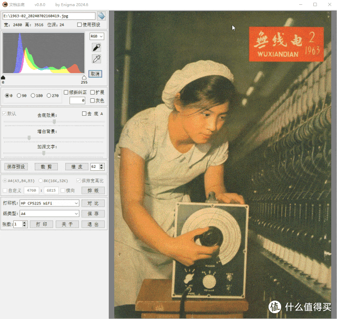The width and height of the screenshot is (337, 319).
Task: Click the skew angle input field
Action: [77, 100]
